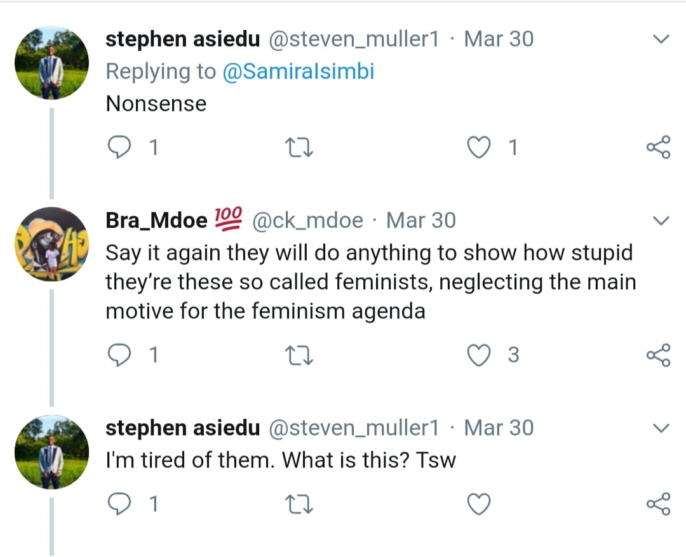Viewport: 686px width, 557px height.
Task: Share the "I'm tired of them" tweet
Action: 658,504
